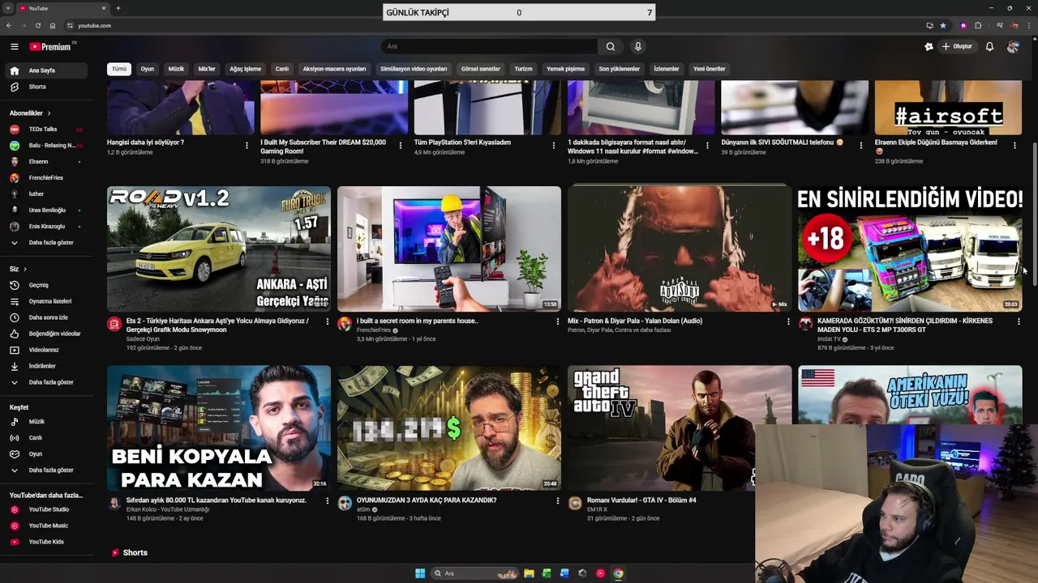This screenshot has width=1038, height=583.
Task: Open the Abonelikler section chevron
Action: 49,113
